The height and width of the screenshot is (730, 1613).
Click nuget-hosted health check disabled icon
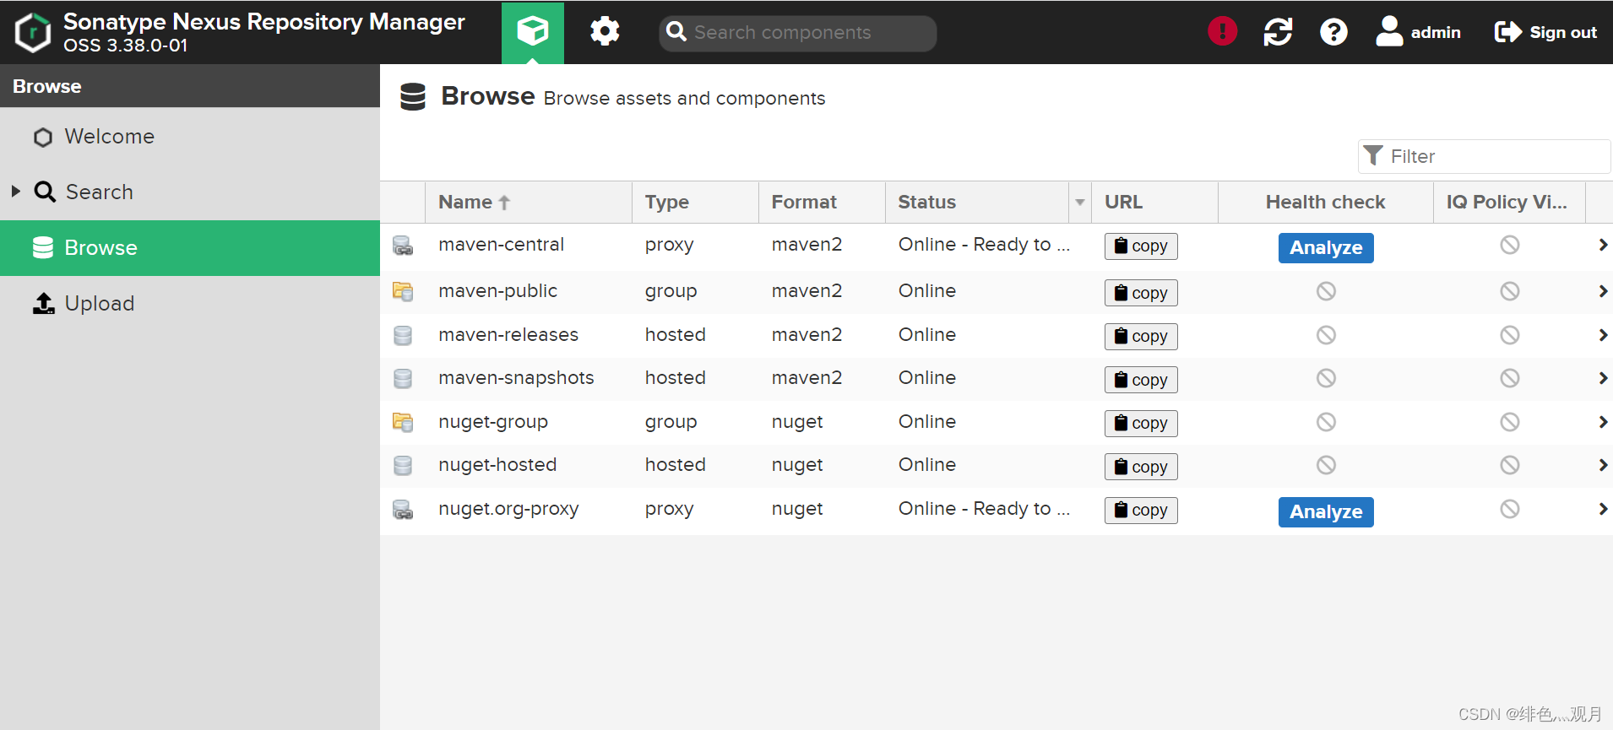[1326, 465]
